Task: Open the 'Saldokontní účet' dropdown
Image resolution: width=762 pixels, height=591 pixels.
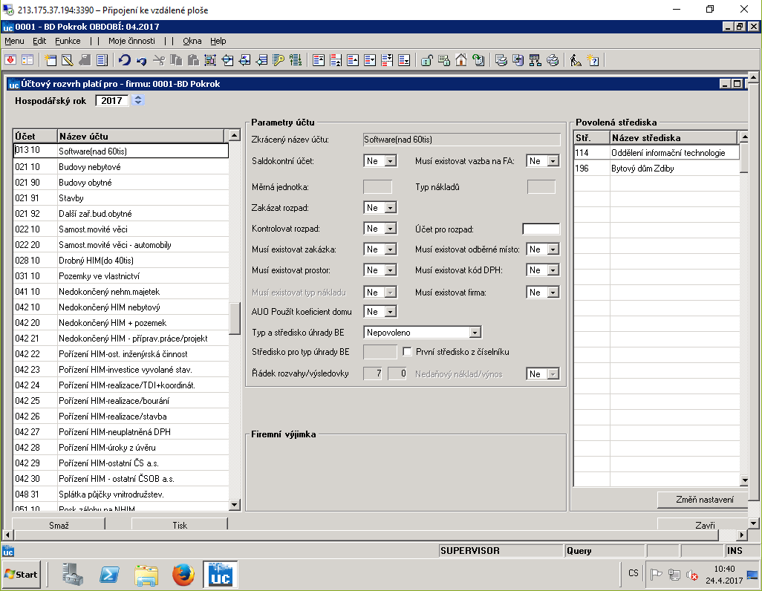Action: 391,161
